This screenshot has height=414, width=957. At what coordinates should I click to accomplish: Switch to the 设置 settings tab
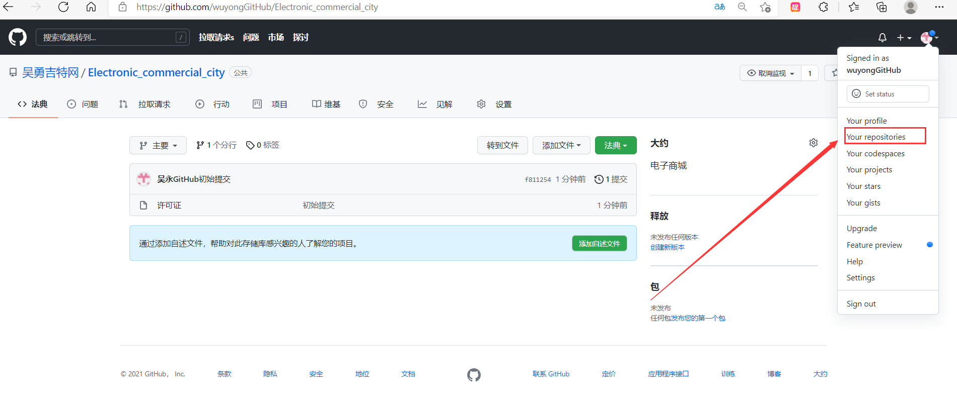(x=494, y=104)
